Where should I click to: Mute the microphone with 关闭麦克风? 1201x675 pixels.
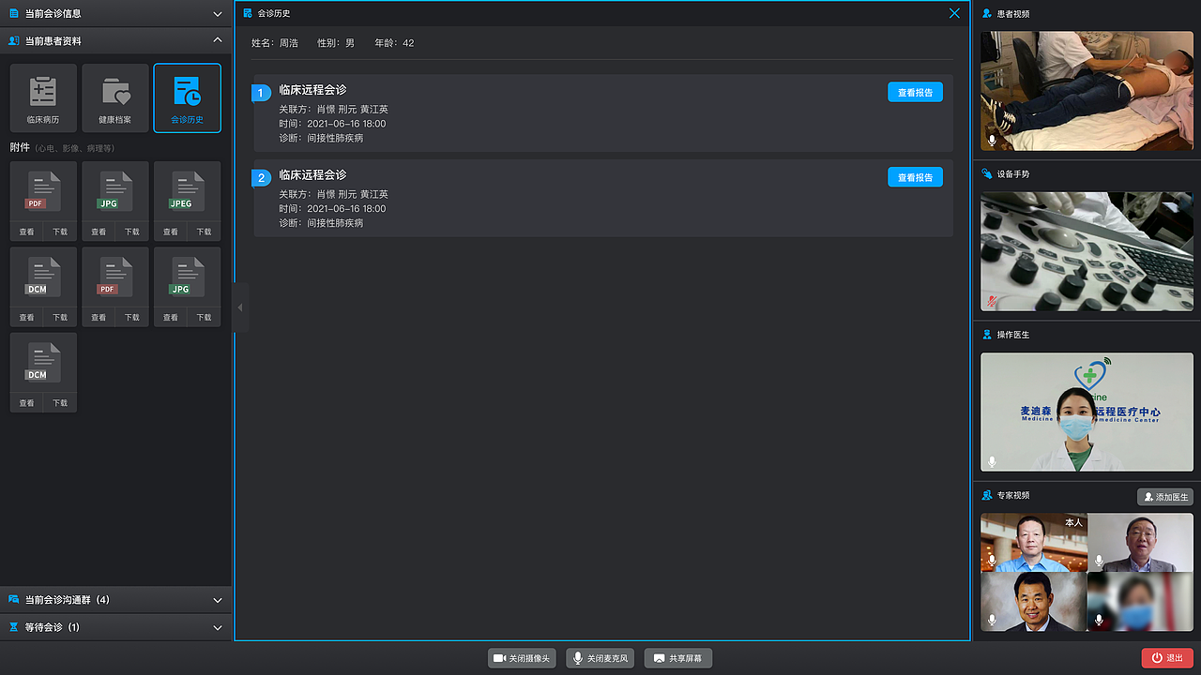601,658
